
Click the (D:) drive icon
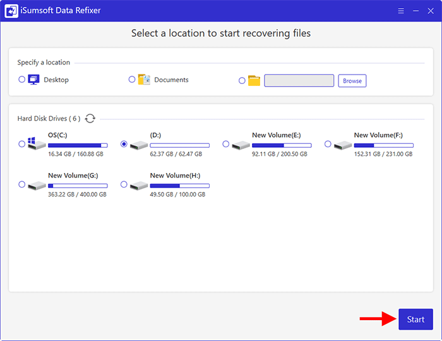click(x=139, y=145)
